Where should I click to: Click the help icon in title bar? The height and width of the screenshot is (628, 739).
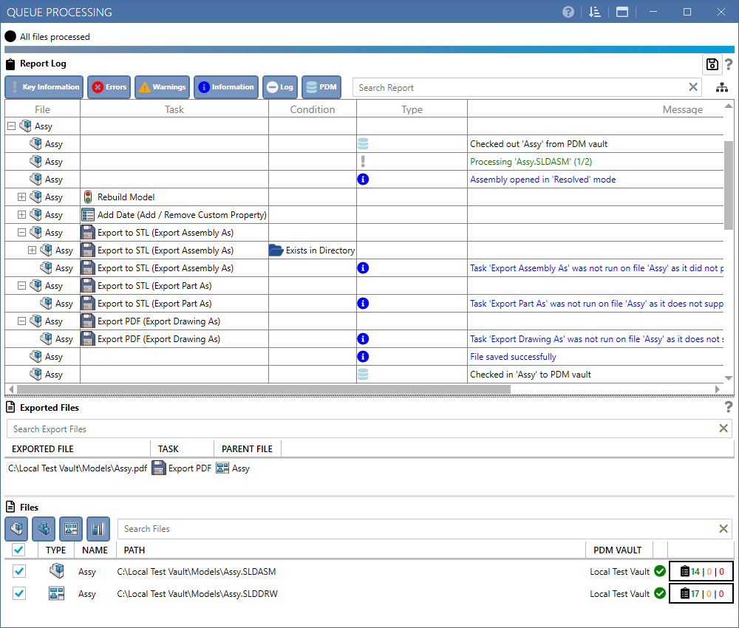[568, 12]
